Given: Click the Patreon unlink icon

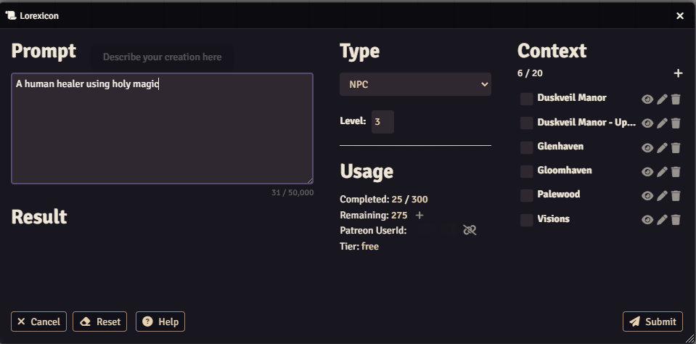Looking at the screenshot, I should [x=470, y=230].
